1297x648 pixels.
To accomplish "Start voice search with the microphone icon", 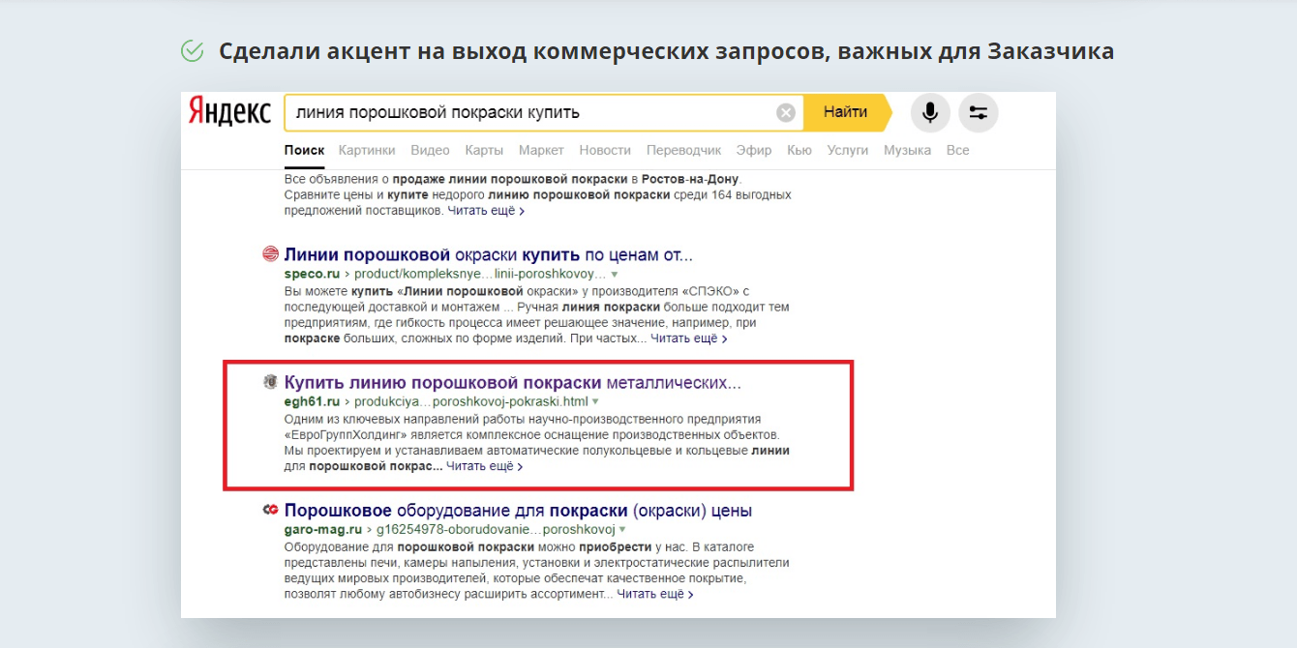I will [x=929, y=113].
